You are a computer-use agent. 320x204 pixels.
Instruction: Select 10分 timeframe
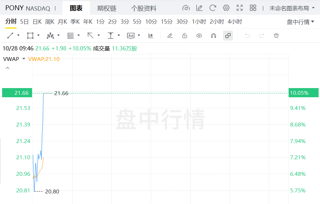tap(151, 21)
